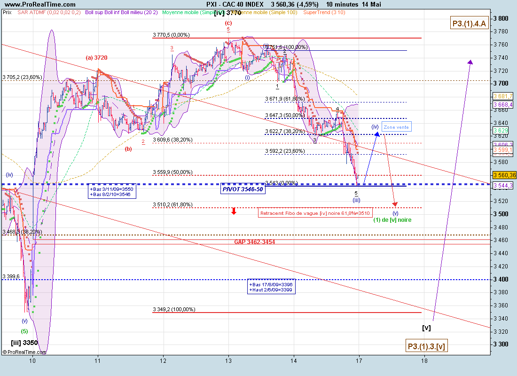Screen dimensions: 517x376
Task: Click the '[v]' label near the chart's bottom right
Action: (426, 328)
